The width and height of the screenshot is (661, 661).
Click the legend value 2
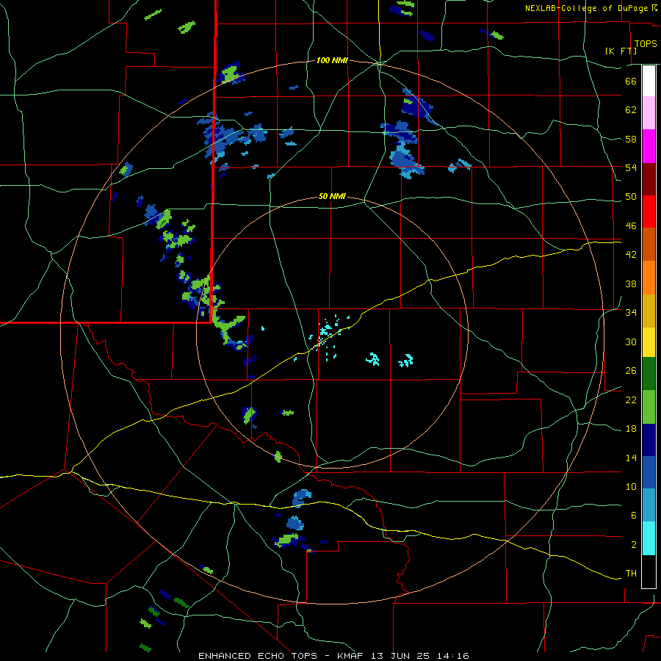click(634, 545)
